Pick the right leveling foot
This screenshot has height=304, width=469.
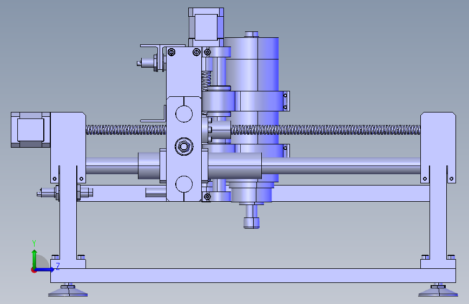[438, 290]
